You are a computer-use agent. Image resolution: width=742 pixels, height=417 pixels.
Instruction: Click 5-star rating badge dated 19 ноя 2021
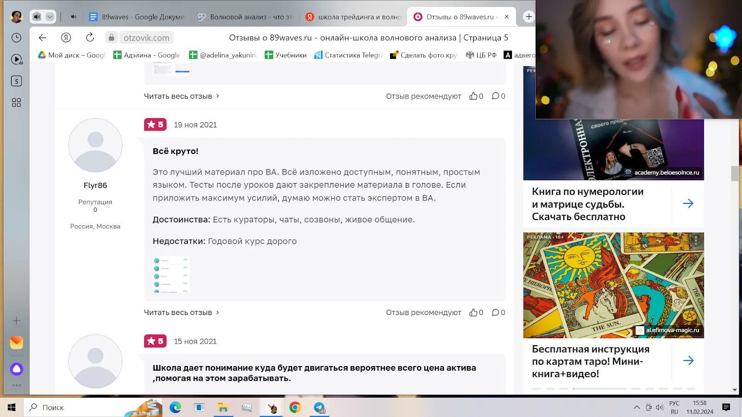point(155,125)
